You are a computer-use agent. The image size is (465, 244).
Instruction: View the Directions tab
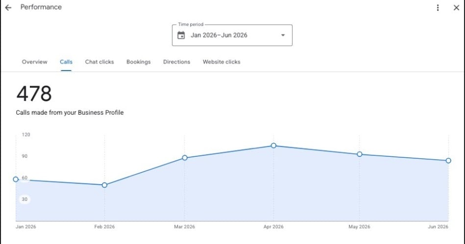point(176,62)
